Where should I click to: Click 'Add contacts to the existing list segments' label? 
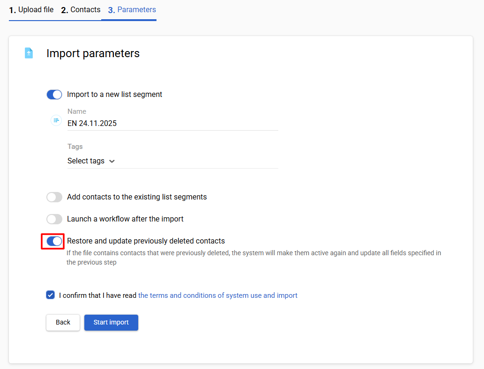[x=137, y=197]
